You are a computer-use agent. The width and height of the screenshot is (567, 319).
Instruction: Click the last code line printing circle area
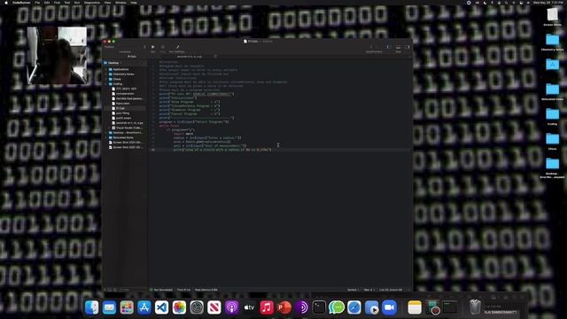[222, 150]
